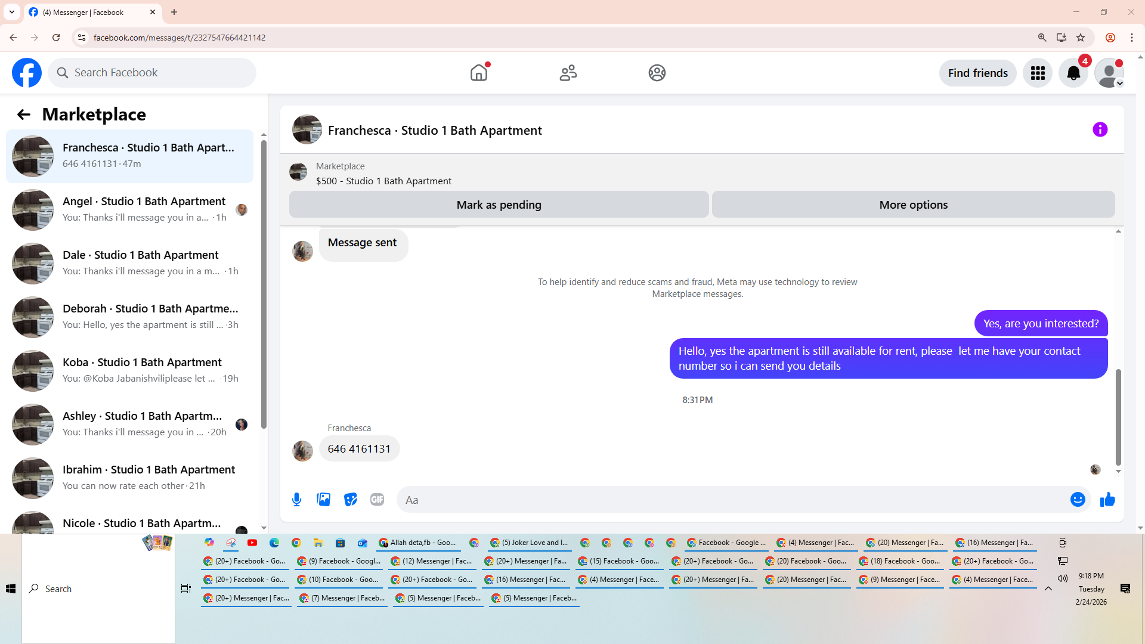Open the sticker picker icon

tap(351, 500)
